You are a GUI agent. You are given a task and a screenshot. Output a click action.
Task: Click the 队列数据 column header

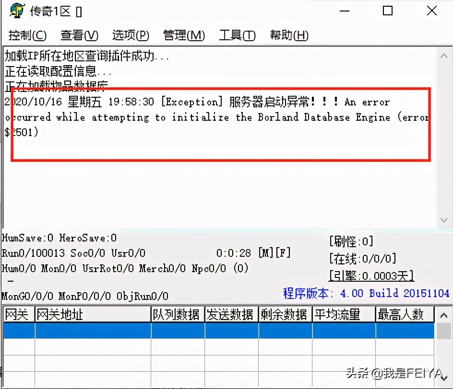point(179,314)
